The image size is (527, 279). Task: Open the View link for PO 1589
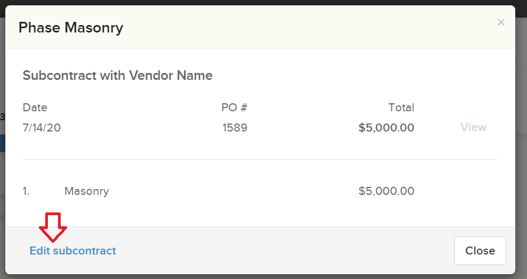473,127
